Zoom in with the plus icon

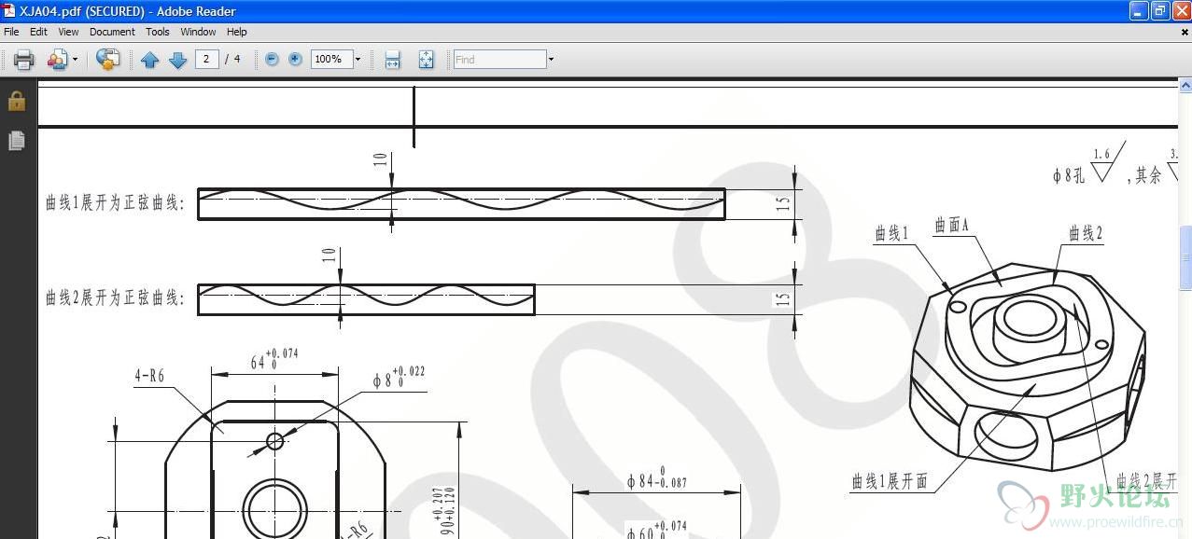point(295,59)
